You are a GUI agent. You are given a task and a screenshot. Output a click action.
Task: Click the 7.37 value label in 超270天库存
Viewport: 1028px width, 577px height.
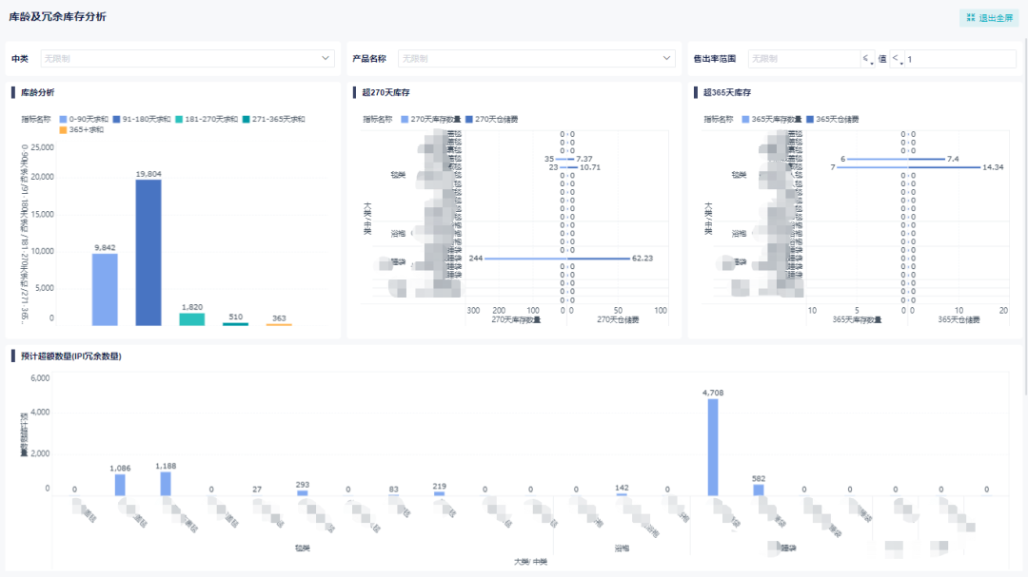(584, 159)
